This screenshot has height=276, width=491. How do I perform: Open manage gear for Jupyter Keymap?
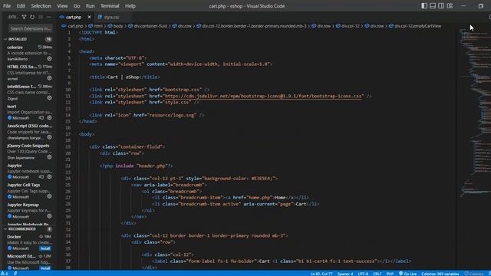(x=49, y=216)
